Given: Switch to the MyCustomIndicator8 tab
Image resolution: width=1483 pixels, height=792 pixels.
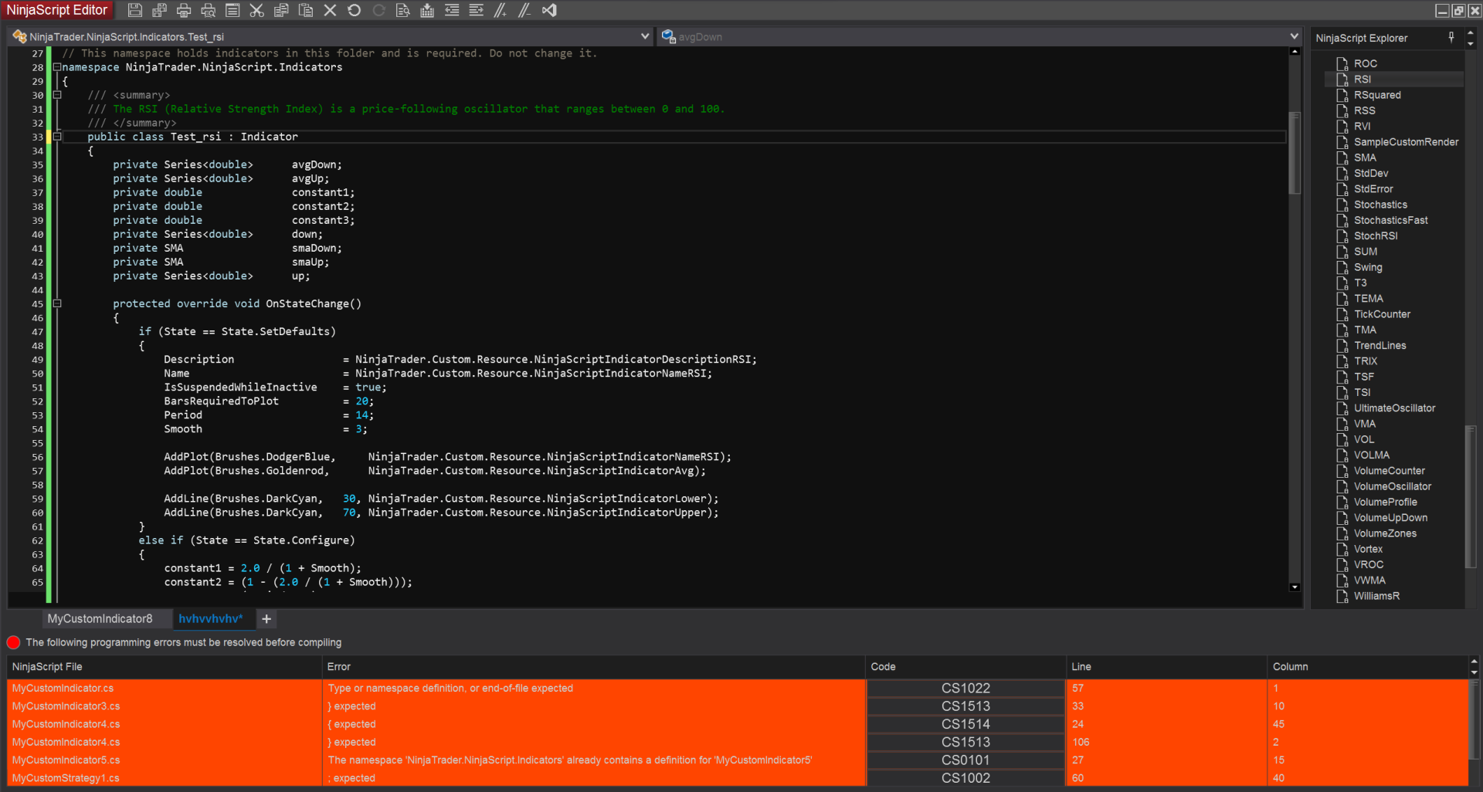Looking at the screenshot, I should [100, 618].
